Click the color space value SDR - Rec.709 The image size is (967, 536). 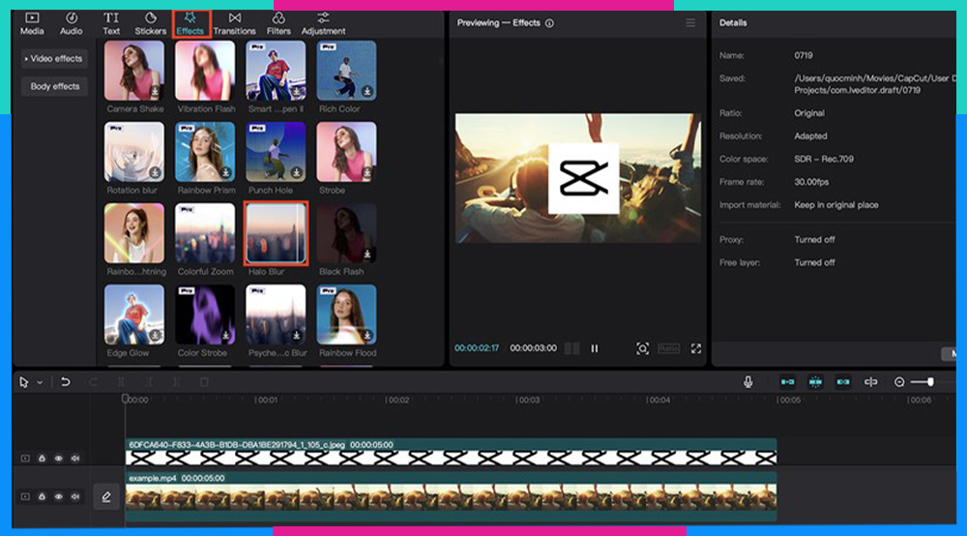click(823, 159)
